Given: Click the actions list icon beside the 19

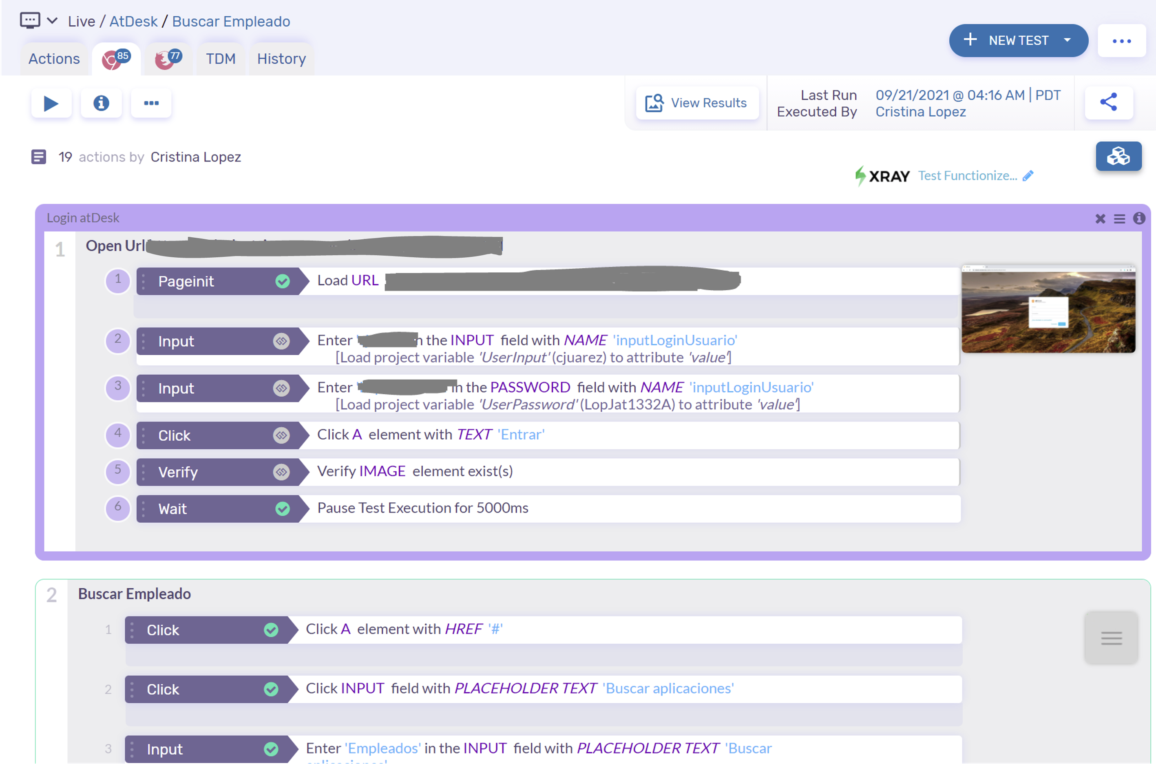Looking at the screenshot, I should tap(38, 157).
